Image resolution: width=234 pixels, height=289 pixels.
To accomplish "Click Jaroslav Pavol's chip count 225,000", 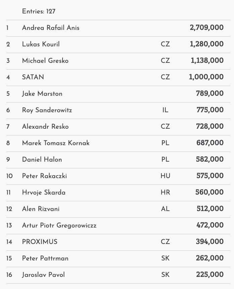I will pyautogui.click(x=210, y=275).
